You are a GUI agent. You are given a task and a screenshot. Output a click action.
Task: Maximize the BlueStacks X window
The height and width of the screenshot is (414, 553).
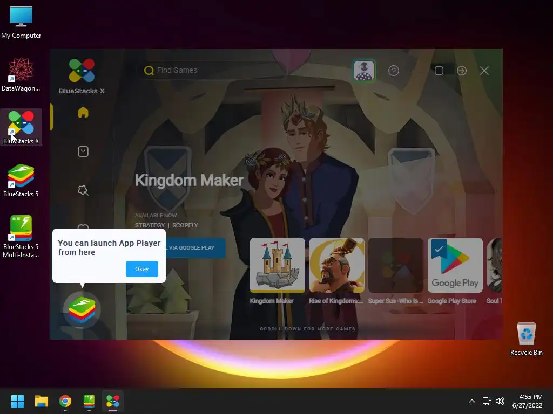click(x=439, y=71)
